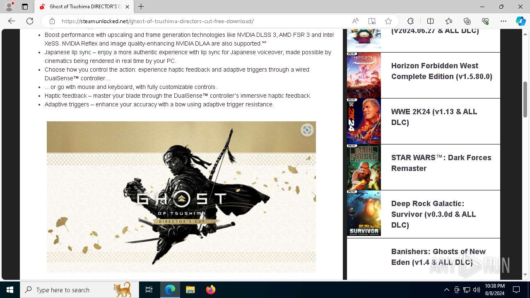Image resolution: width=530 pixels, height=298 pixels.
Task: Open Horizon Forbidden West Complete Edition link
Action: click(441, 71)
